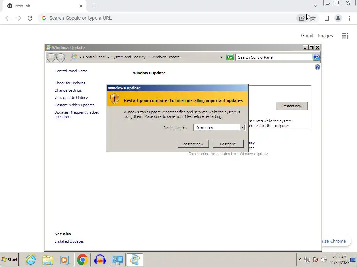
Task: Bookmark this tab with the star icon
Action: (x=313, y=18)
